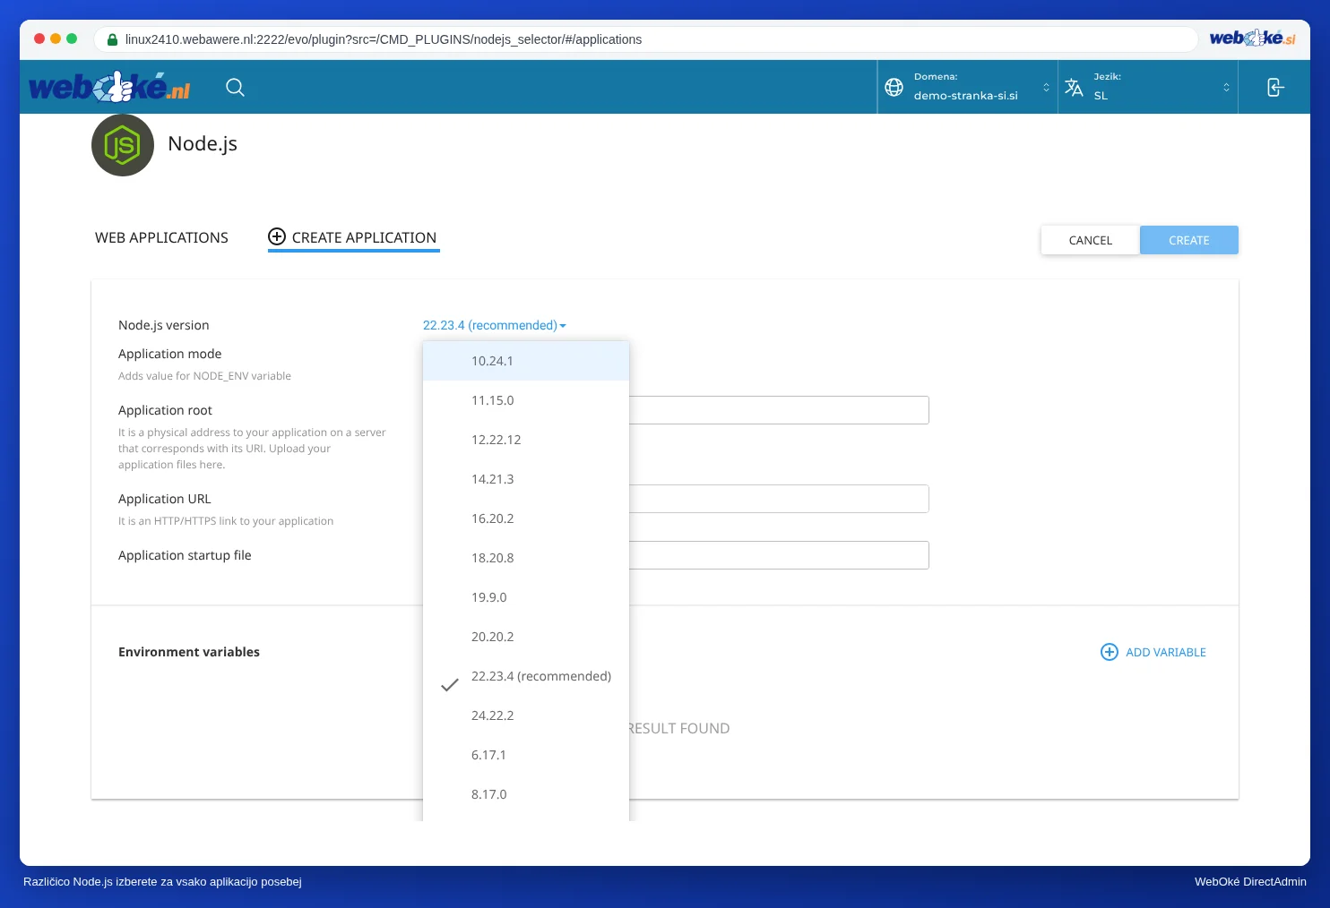1330x908 pixels.
Task: Choose version 6.17.1 option
Action: coord(526,755)
